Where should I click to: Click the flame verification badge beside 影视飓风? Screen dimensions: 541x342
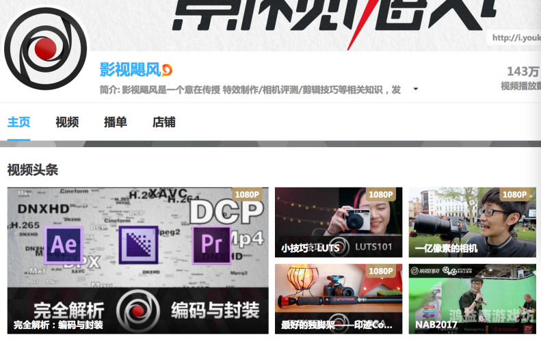pos(167,70)
